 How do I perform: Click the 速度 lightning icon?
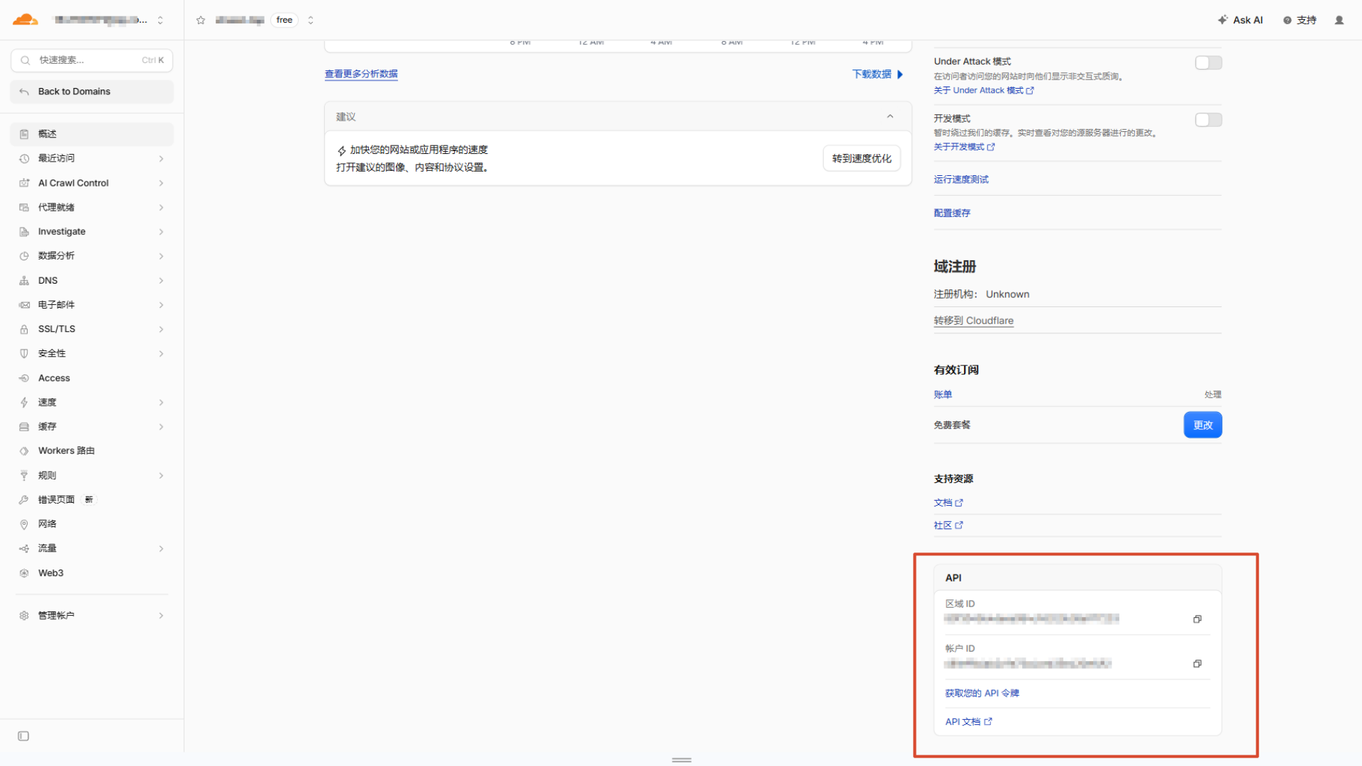click(24, 402)
